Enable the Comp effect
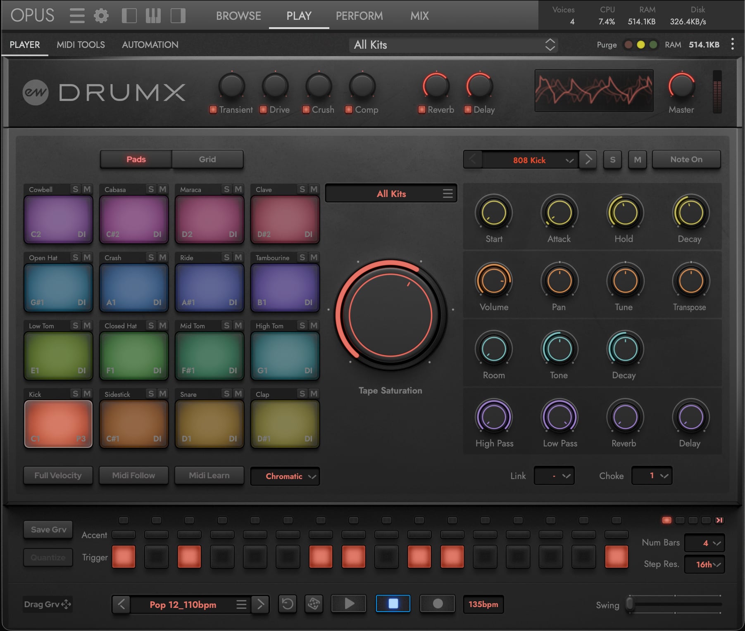The height and width of the screenshot is (631, 745). [349, 109]
